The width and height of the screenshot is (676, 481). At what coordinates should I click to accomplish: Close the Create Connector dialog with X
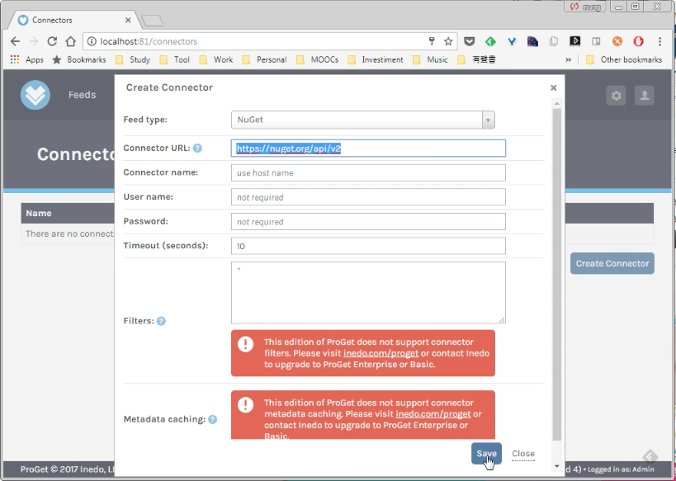click(554, 88)
